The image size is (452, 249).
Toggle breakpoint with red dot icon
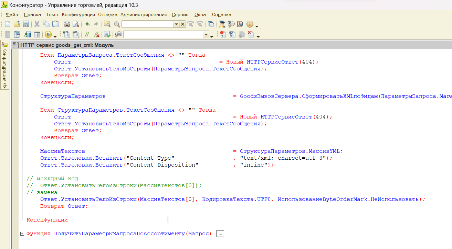pyautogui.click(x=223, y=34)
